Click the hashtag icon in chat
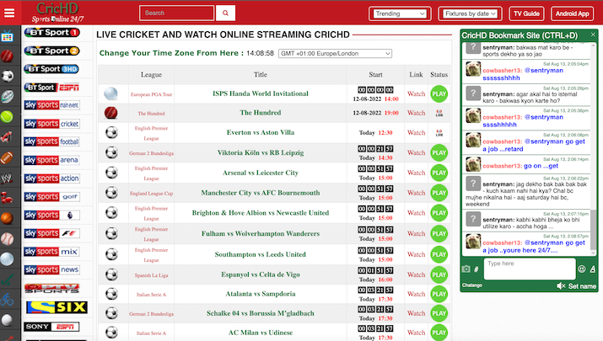 pos(476,269)
